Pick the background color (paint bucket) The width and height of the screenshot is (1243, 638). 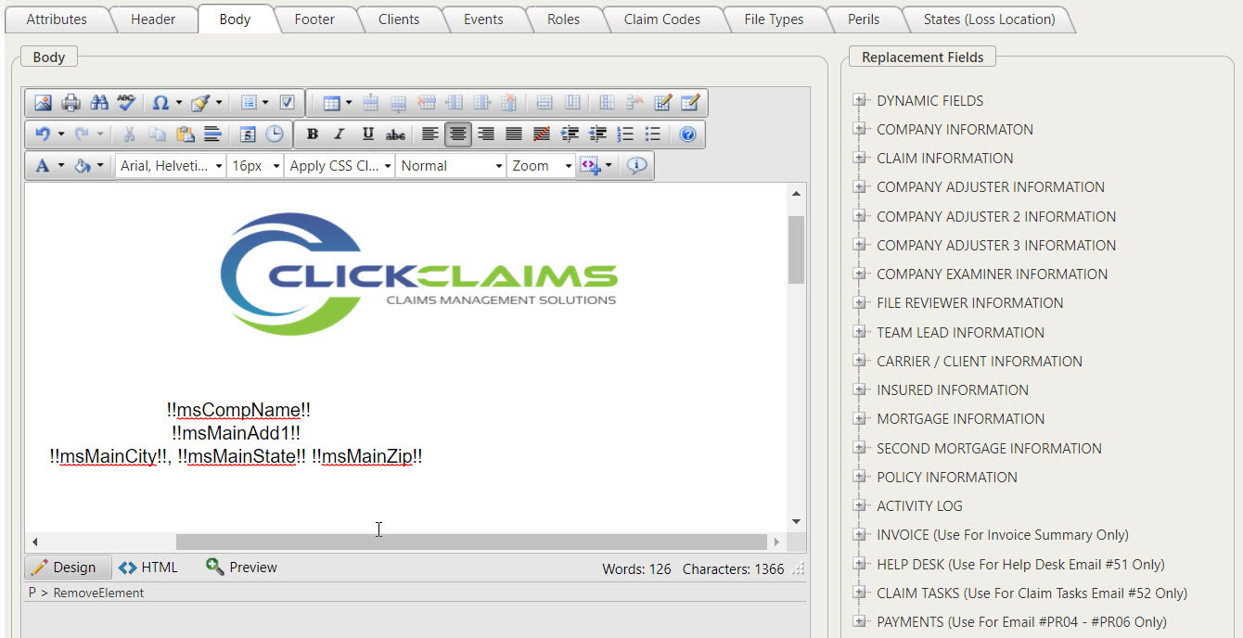coord(82,166)
